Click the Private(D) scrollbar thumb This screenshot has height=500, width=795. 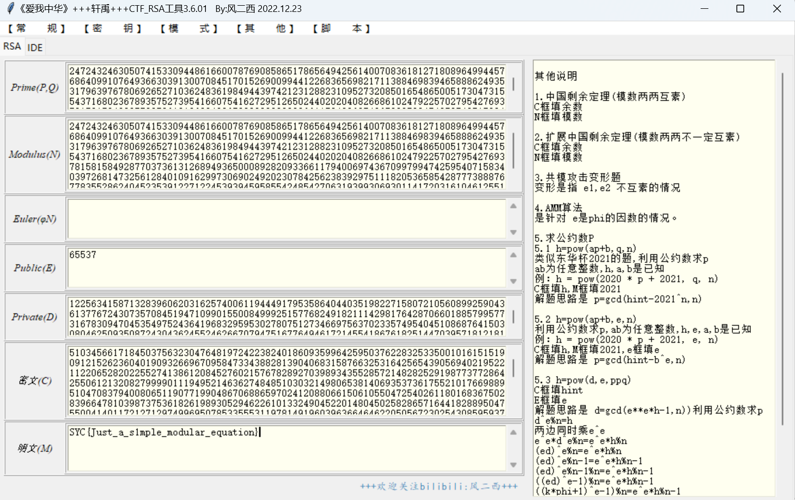pos(513,316)
